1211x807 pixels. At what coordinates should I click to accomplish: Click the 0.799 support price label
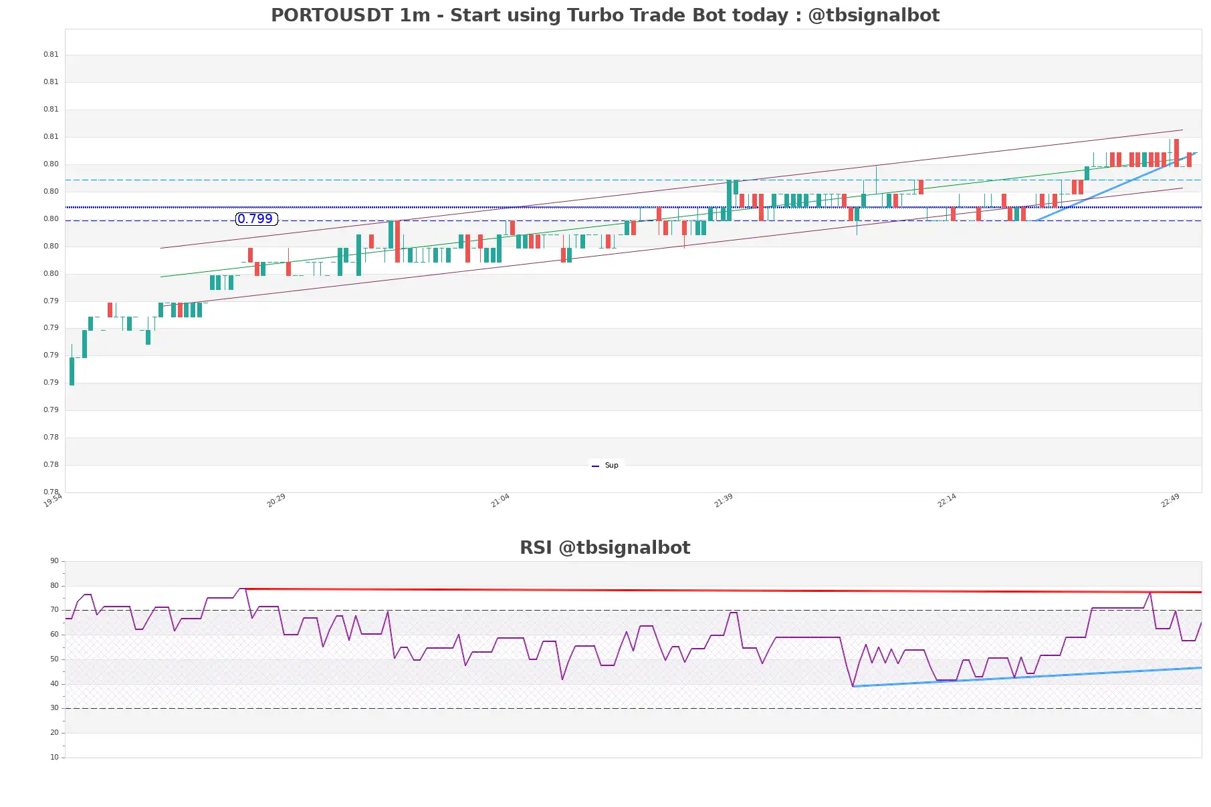point(256,218)
